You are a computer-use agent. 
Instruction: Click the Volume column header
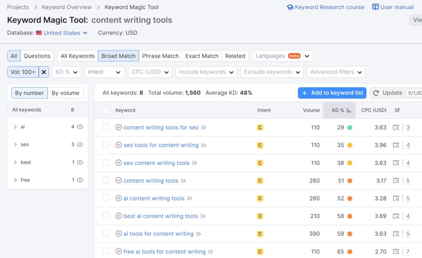click(x=311, y=110)
